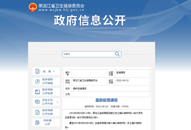Click 黑龙江省卫生健康委员会 in the 发布机构 row
Viewport: 191px width, 130px height.
[x=85, y=81]
